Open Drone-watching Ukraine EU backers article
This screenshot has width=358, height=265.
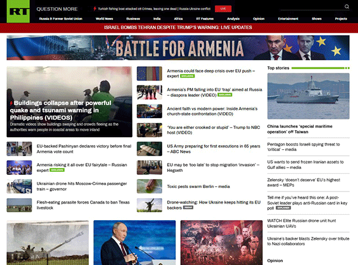(x=214, y=205)
